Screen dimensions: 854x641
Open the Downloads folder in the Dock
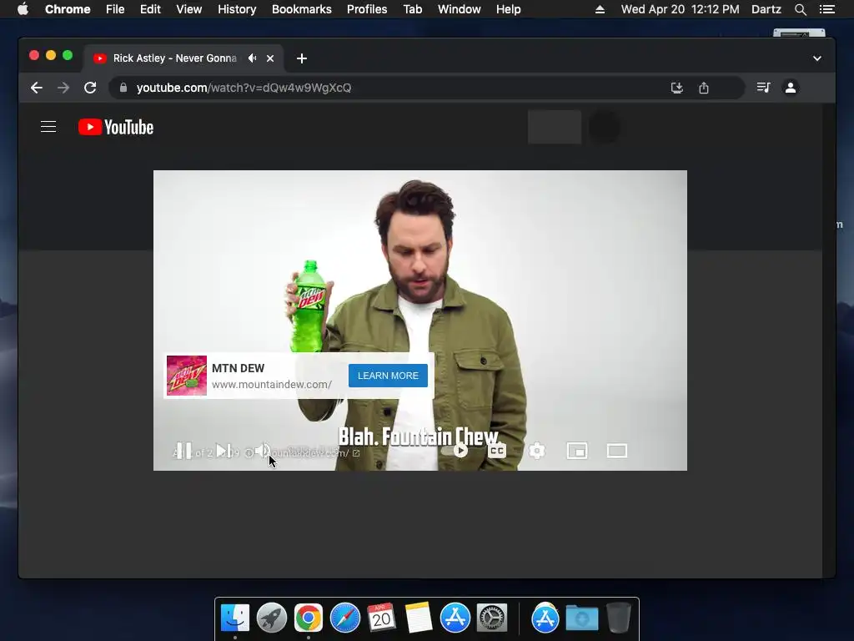pos(581,618)
